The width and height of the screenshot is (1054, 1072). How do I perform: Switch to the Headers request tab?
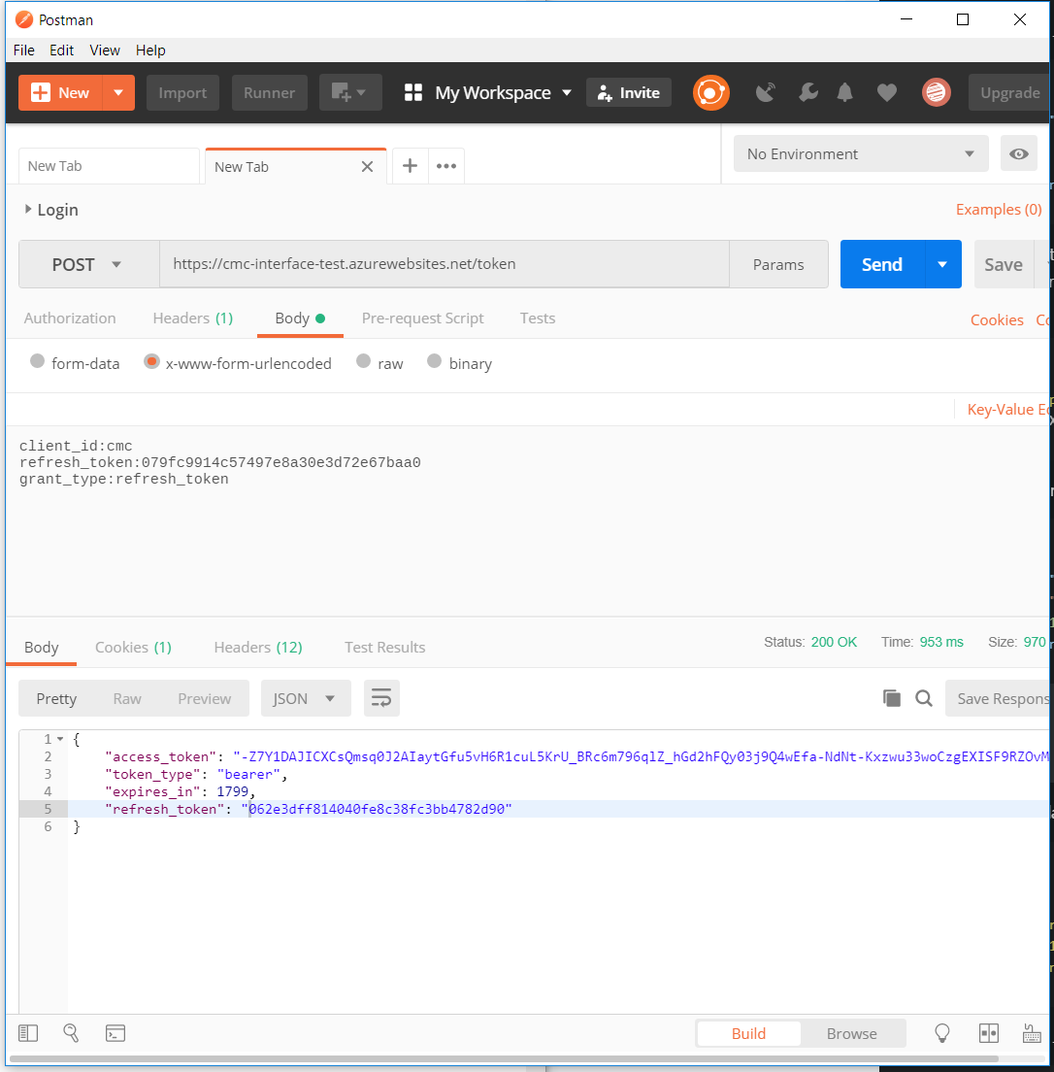click(192, 318)
